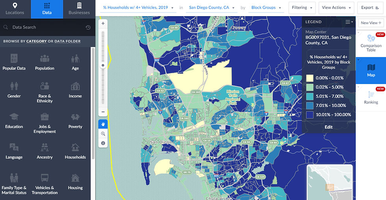Image resolution: width=386 pixels, height=200 pixels.
Task: Open search history clock icon
Action: point(88,27)
